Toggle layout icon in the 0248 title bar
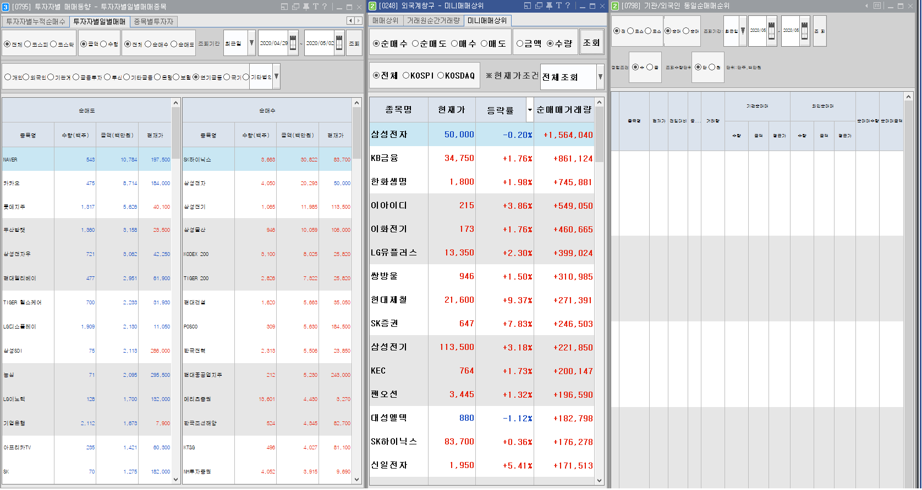922x490 pixels. (x=528, y=6)
